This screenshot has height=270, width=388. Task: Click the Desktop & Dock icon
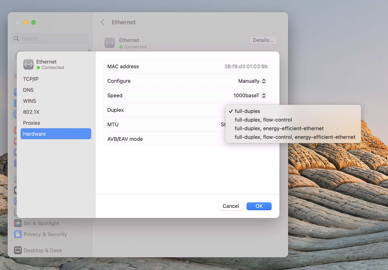(x=18, y=250)
